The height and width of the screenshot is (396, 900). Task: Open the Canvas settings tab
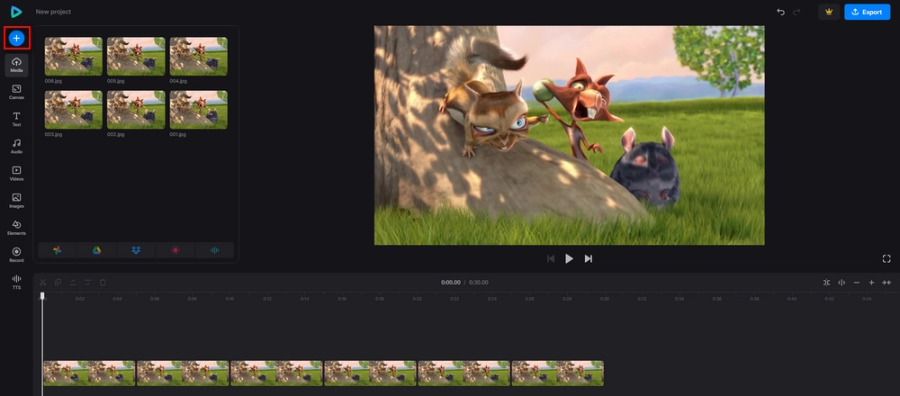pyautogui.click(x=16, y=92)
